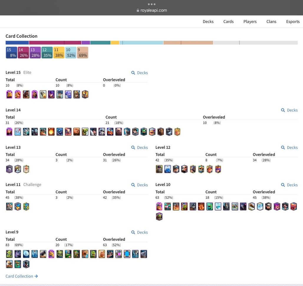Click the Decks link beside Level 14
Image resolution: width=303 pixels, height=286 pixels.
coord(289,110)
